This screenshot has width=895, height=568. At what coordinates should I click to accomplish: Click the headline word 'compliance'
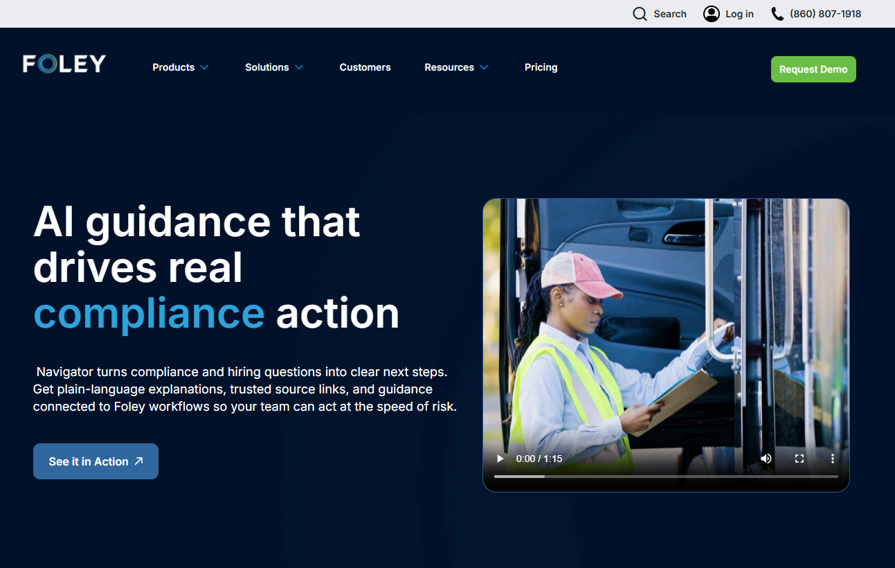[x=149, y=313]
